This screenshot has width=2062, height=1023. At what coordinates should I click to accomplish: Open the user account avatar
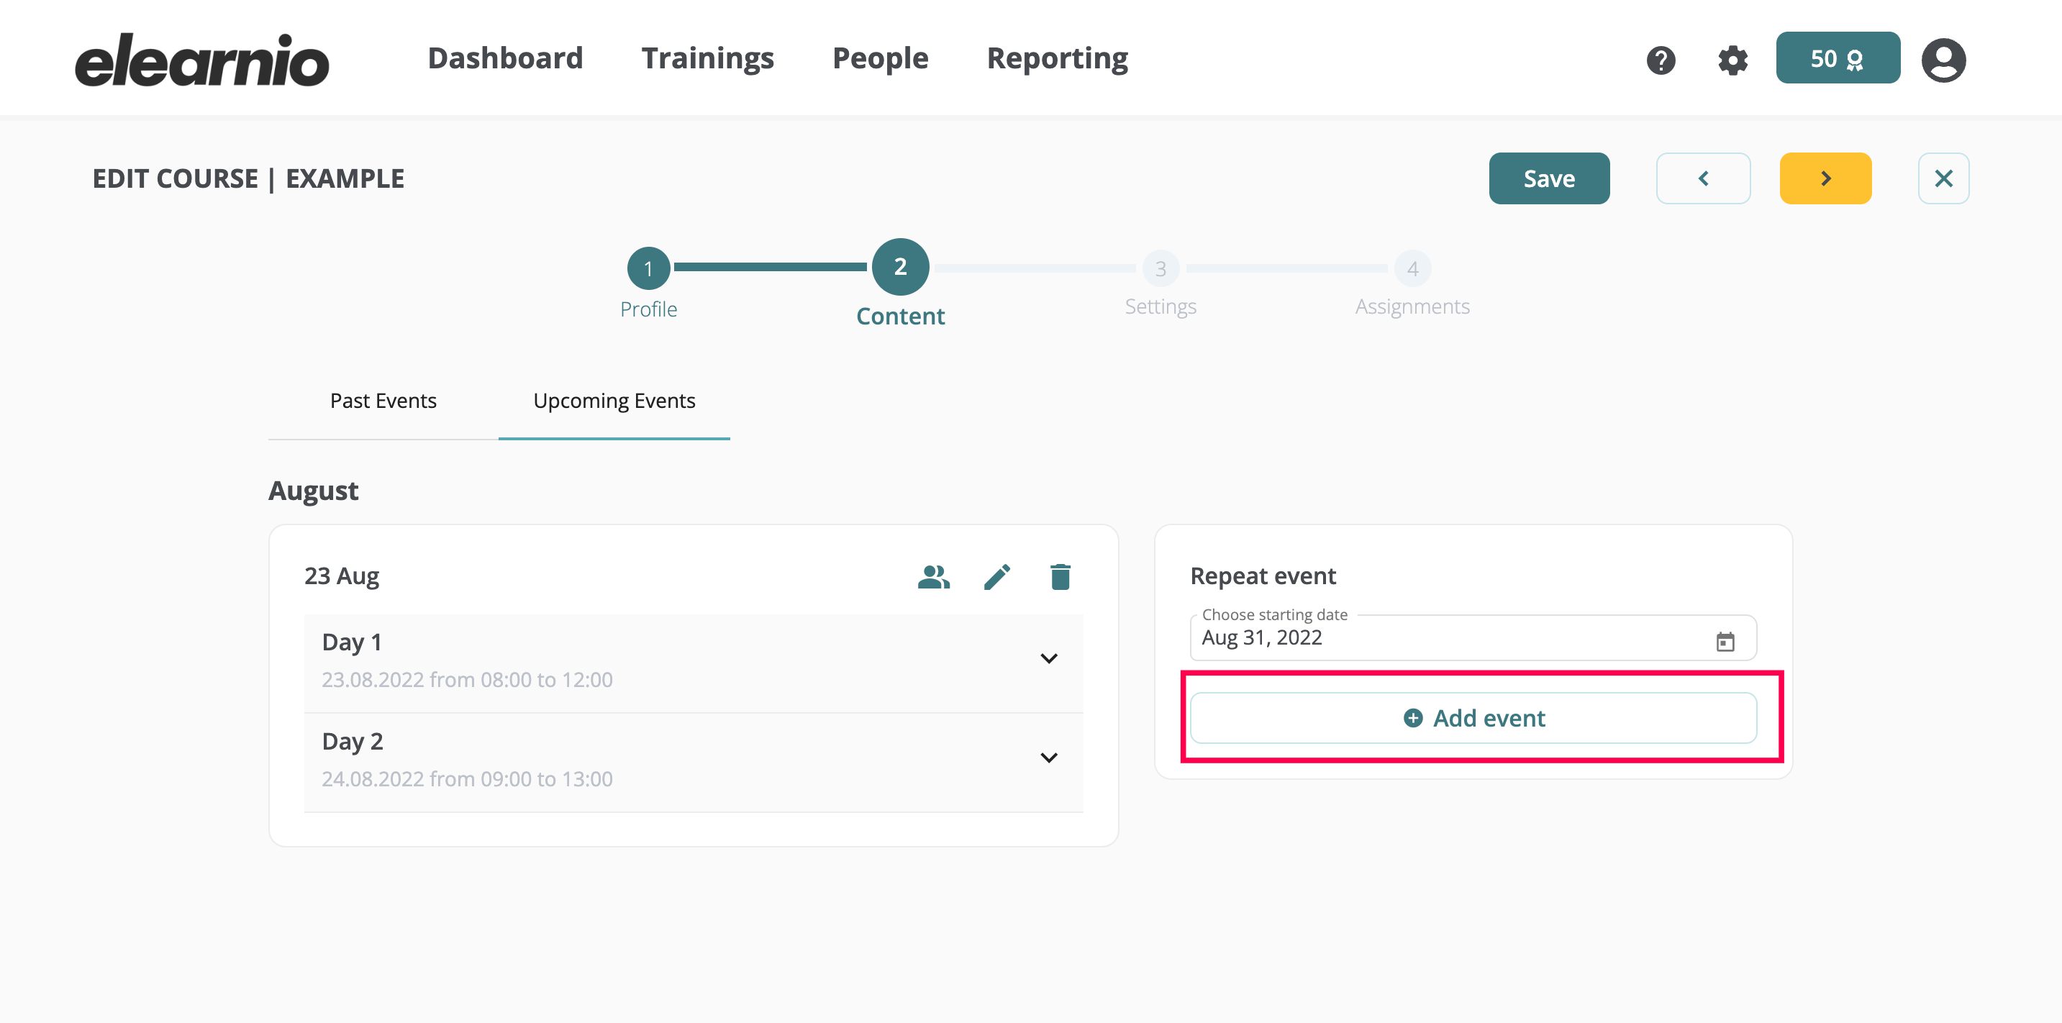click(1943, 60)
